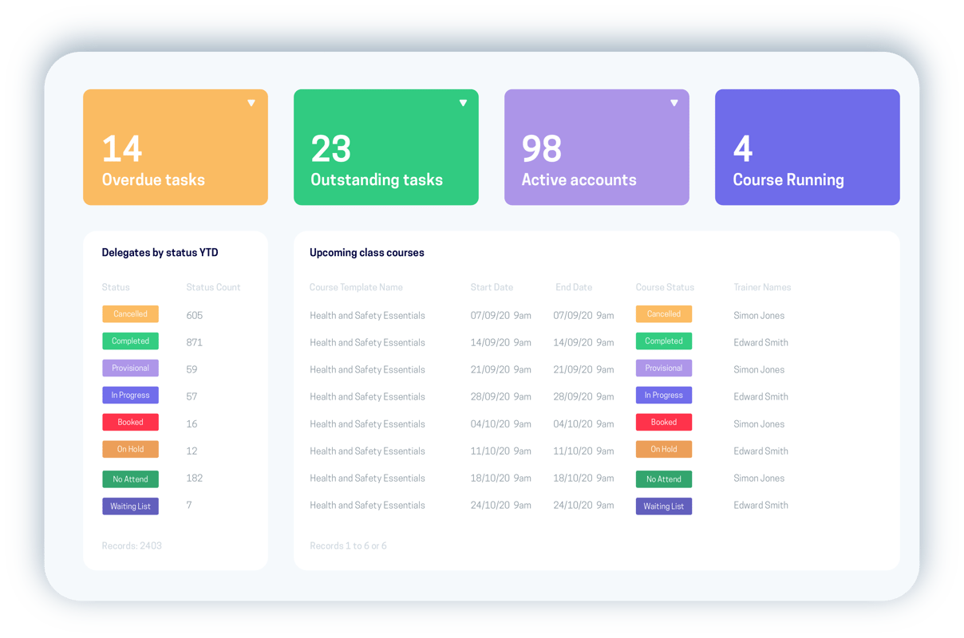Screen dimensions: 964x638
Task: Click the In Progress status badge
Action: [130, 396]
